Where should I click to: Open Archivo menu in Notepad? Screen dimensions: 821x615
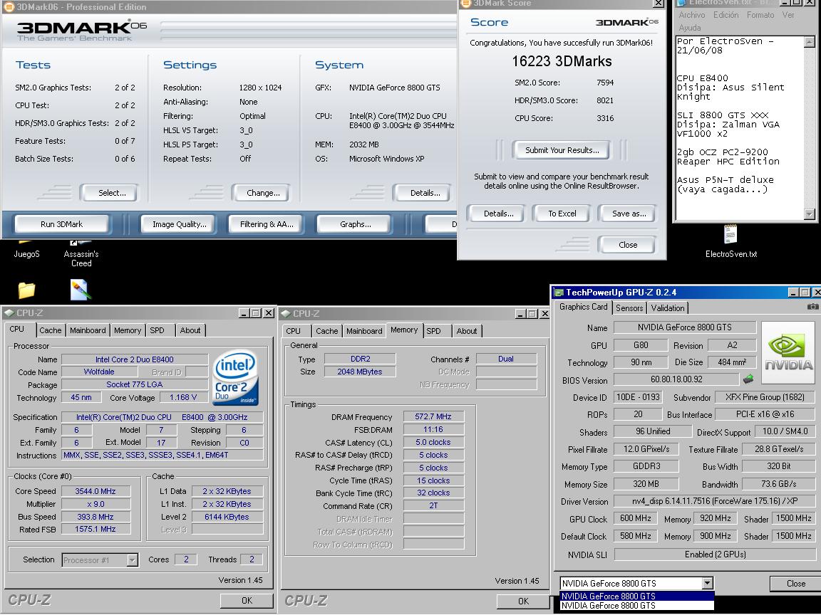(692, 15)
